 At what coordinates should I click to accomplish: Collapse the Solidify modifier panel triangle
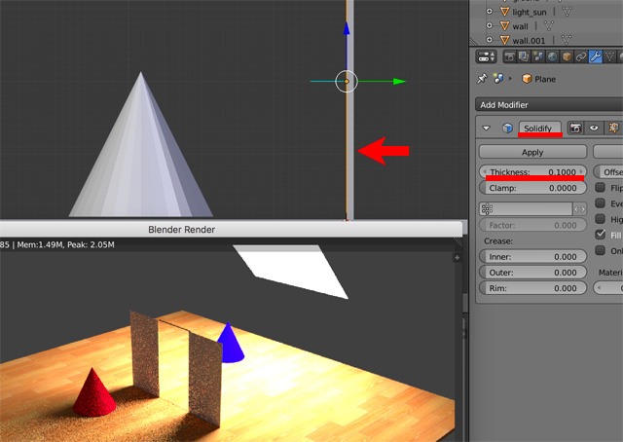coord(487,128)
